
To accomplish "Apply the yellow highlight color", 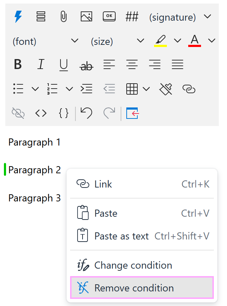I will (x=161, y=41).
